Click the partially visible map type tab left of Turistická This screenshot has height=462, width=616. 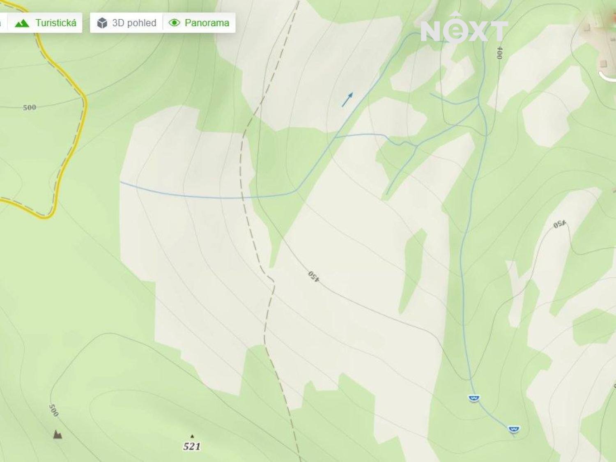[1, 23]
